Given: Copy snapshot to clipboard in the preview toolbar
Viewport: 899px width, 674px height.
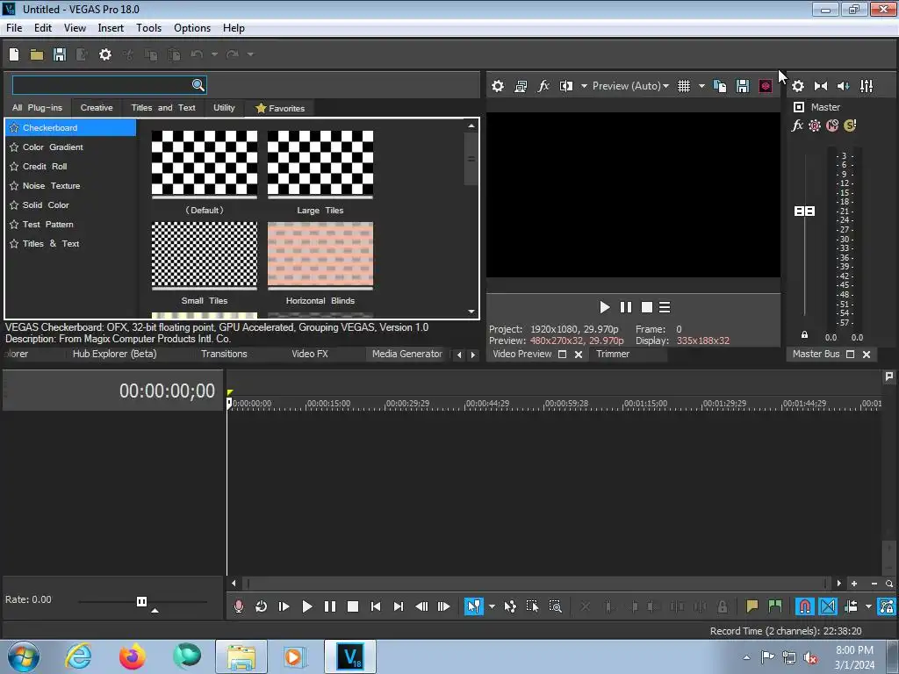Looking at the screenshot, I should [x=720, y=86].
